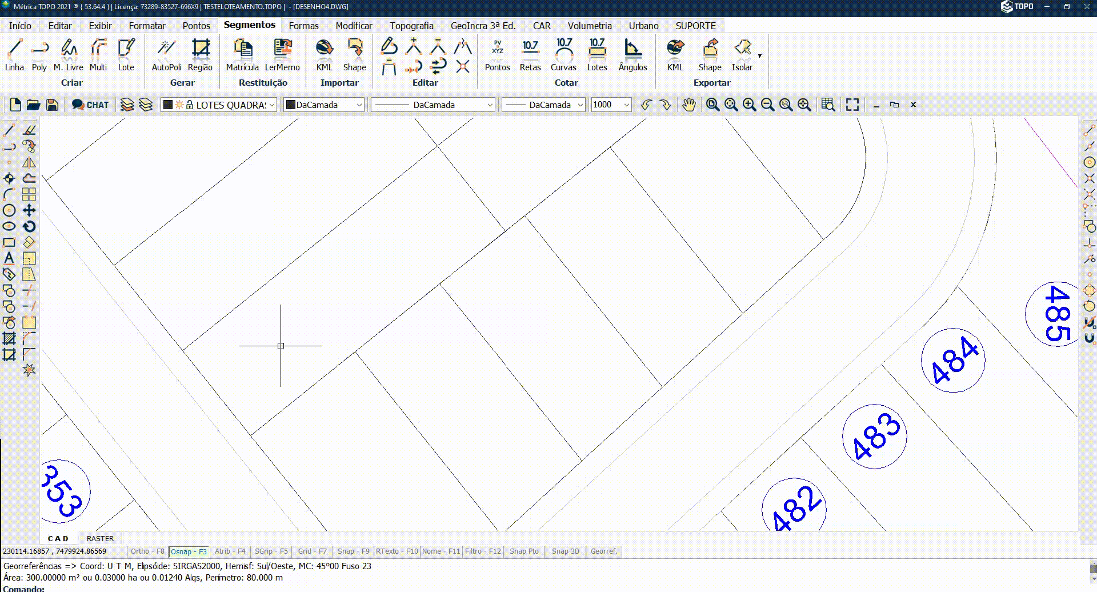The image size is (1097, 592).
Task: Click the undo arrow
Action: point(646,105)
